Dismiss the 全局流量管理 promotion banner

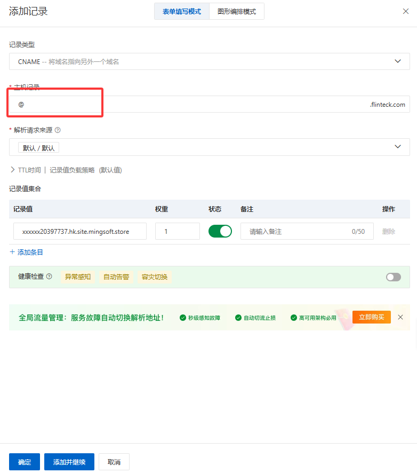(x=400, y=317)
